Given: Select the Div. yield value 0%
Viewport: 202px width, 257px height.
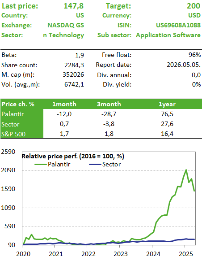Looking at the screenshot, I should (197, 85).
